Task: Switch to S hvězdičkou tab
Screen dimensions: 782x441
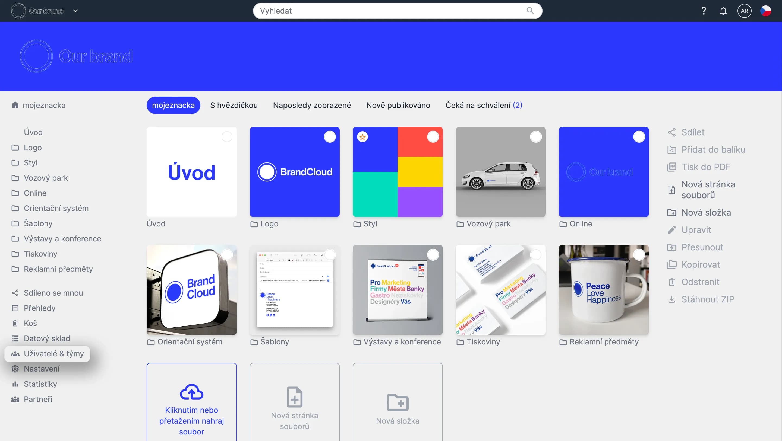Action: point(234,105)
